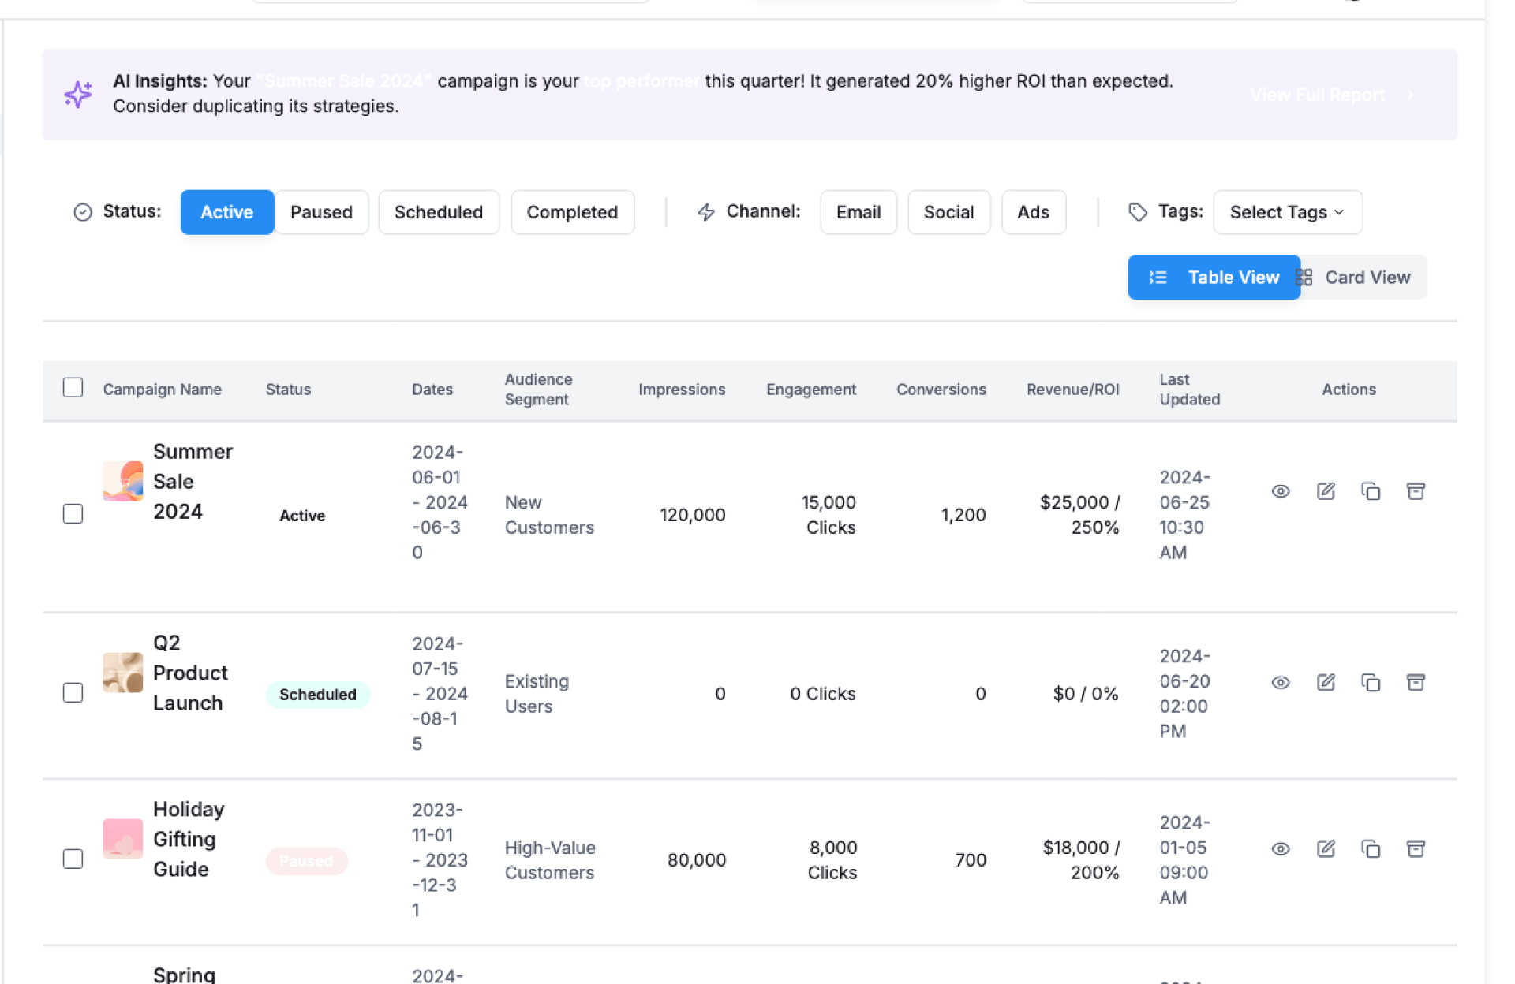Image resolution: width=1515 pixels, height=984 pixels.
Task: View Summer Sale 2024 campaign details eye icon
Action: (1280, 491)
